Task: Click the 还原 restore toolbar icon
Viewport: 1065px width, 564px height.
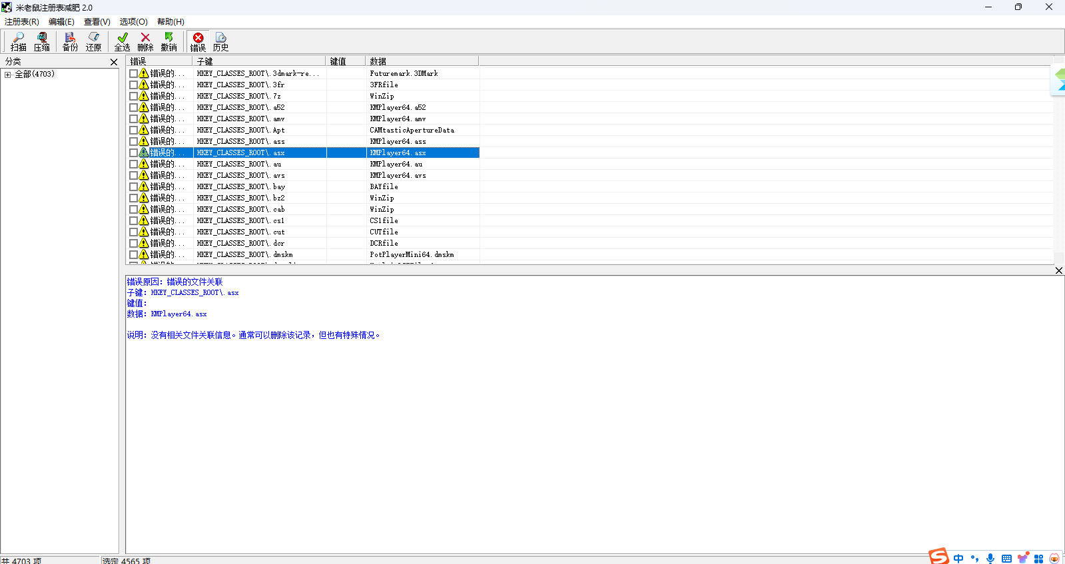Action: [93, 41]
